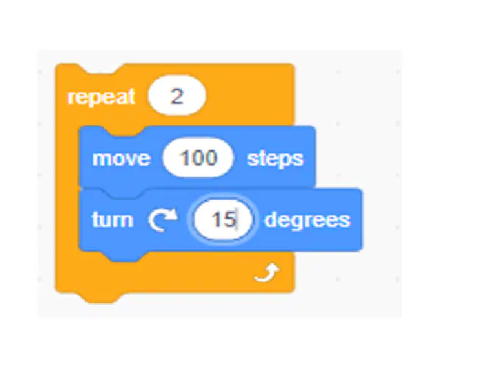The image size is (497, 373).
Task: Click the 'turn' label on blue block
Action: coord(112,220)
